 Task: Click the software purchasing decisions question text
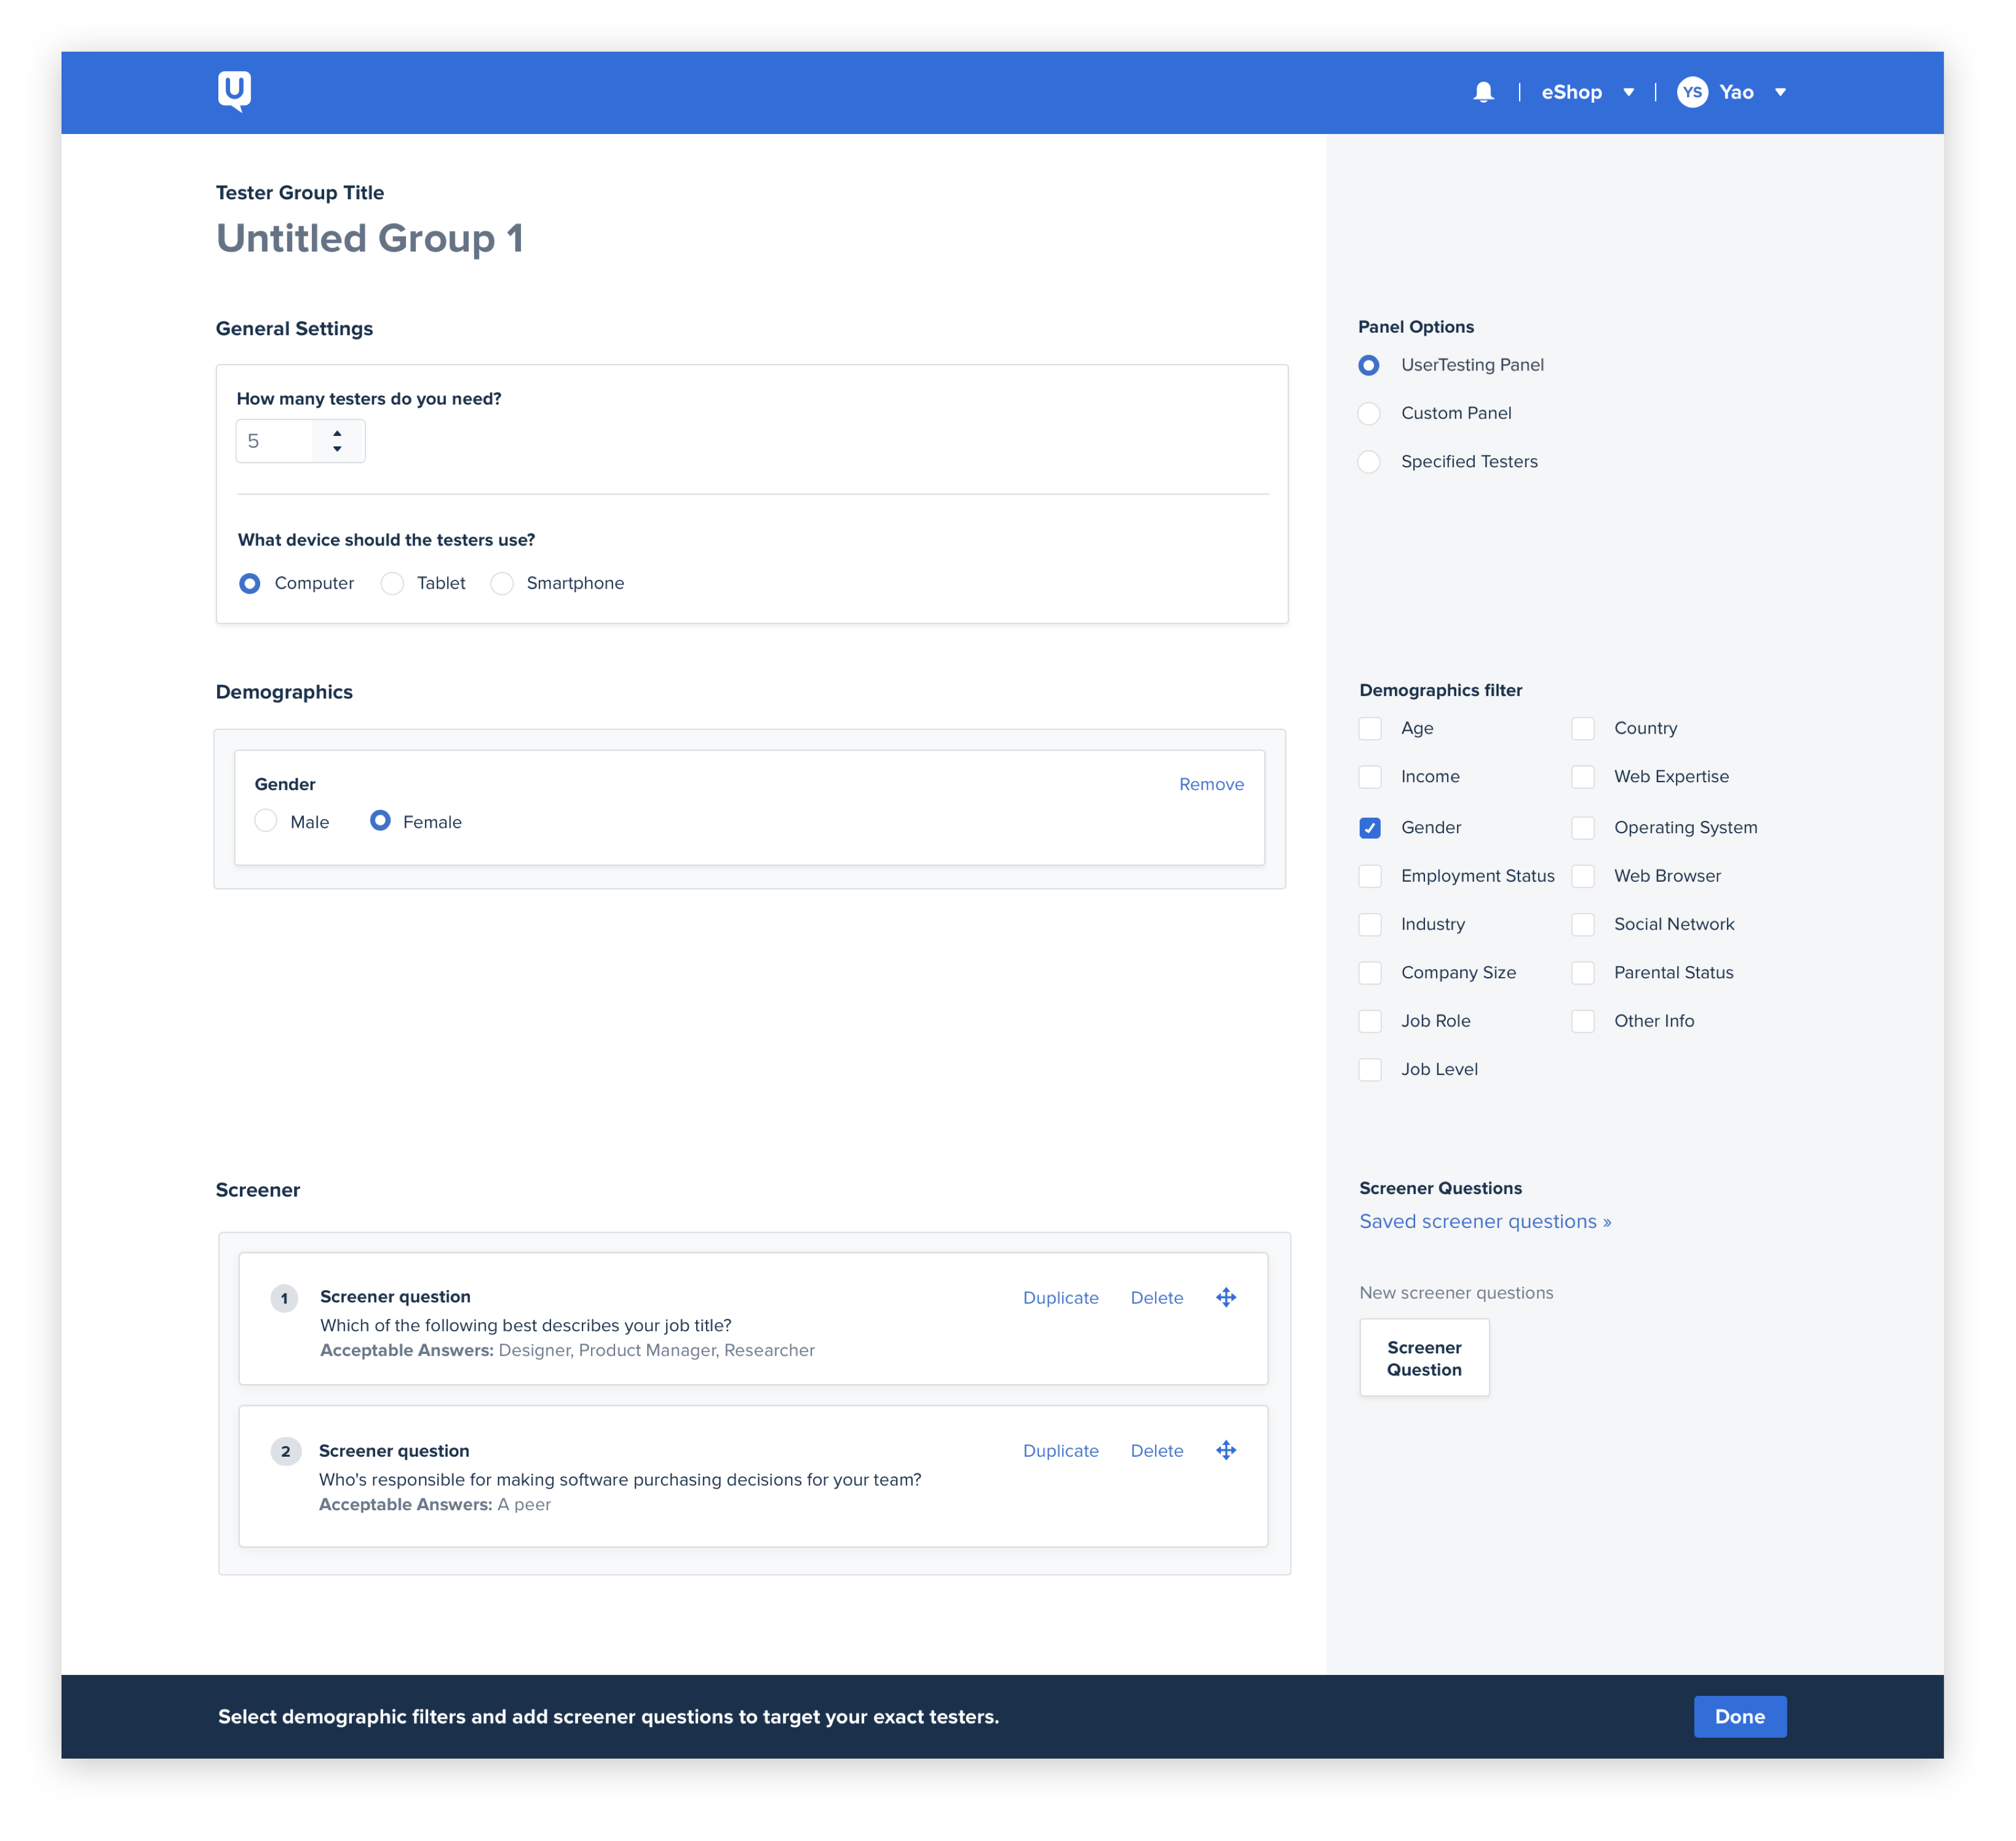tap(620, 1479)
